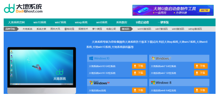Open the 一键重装 nav item
220x97 pixels.
point(163,22)
